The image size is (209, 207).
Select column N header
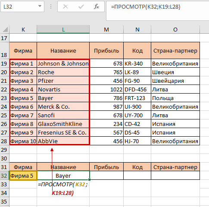point(137,29)
